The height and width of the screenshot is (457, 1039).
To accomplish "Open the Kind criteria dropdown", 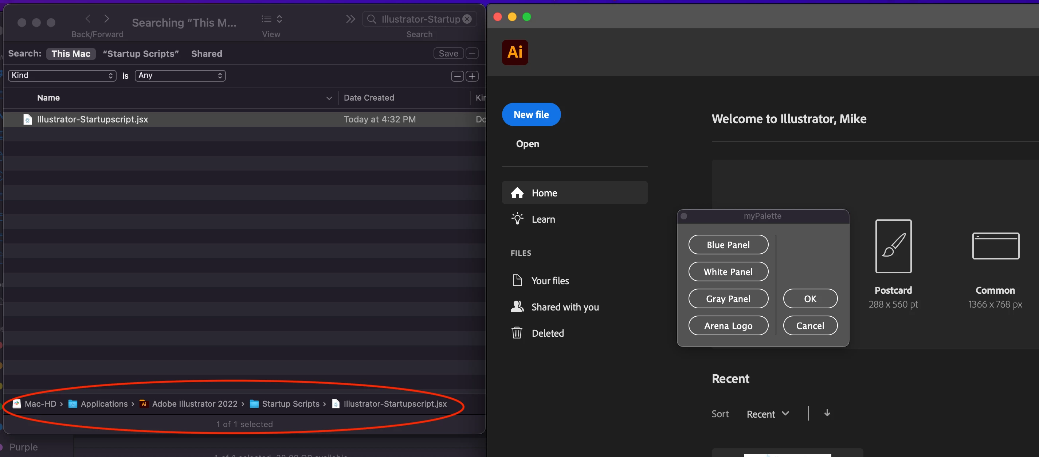I will 62,75.
